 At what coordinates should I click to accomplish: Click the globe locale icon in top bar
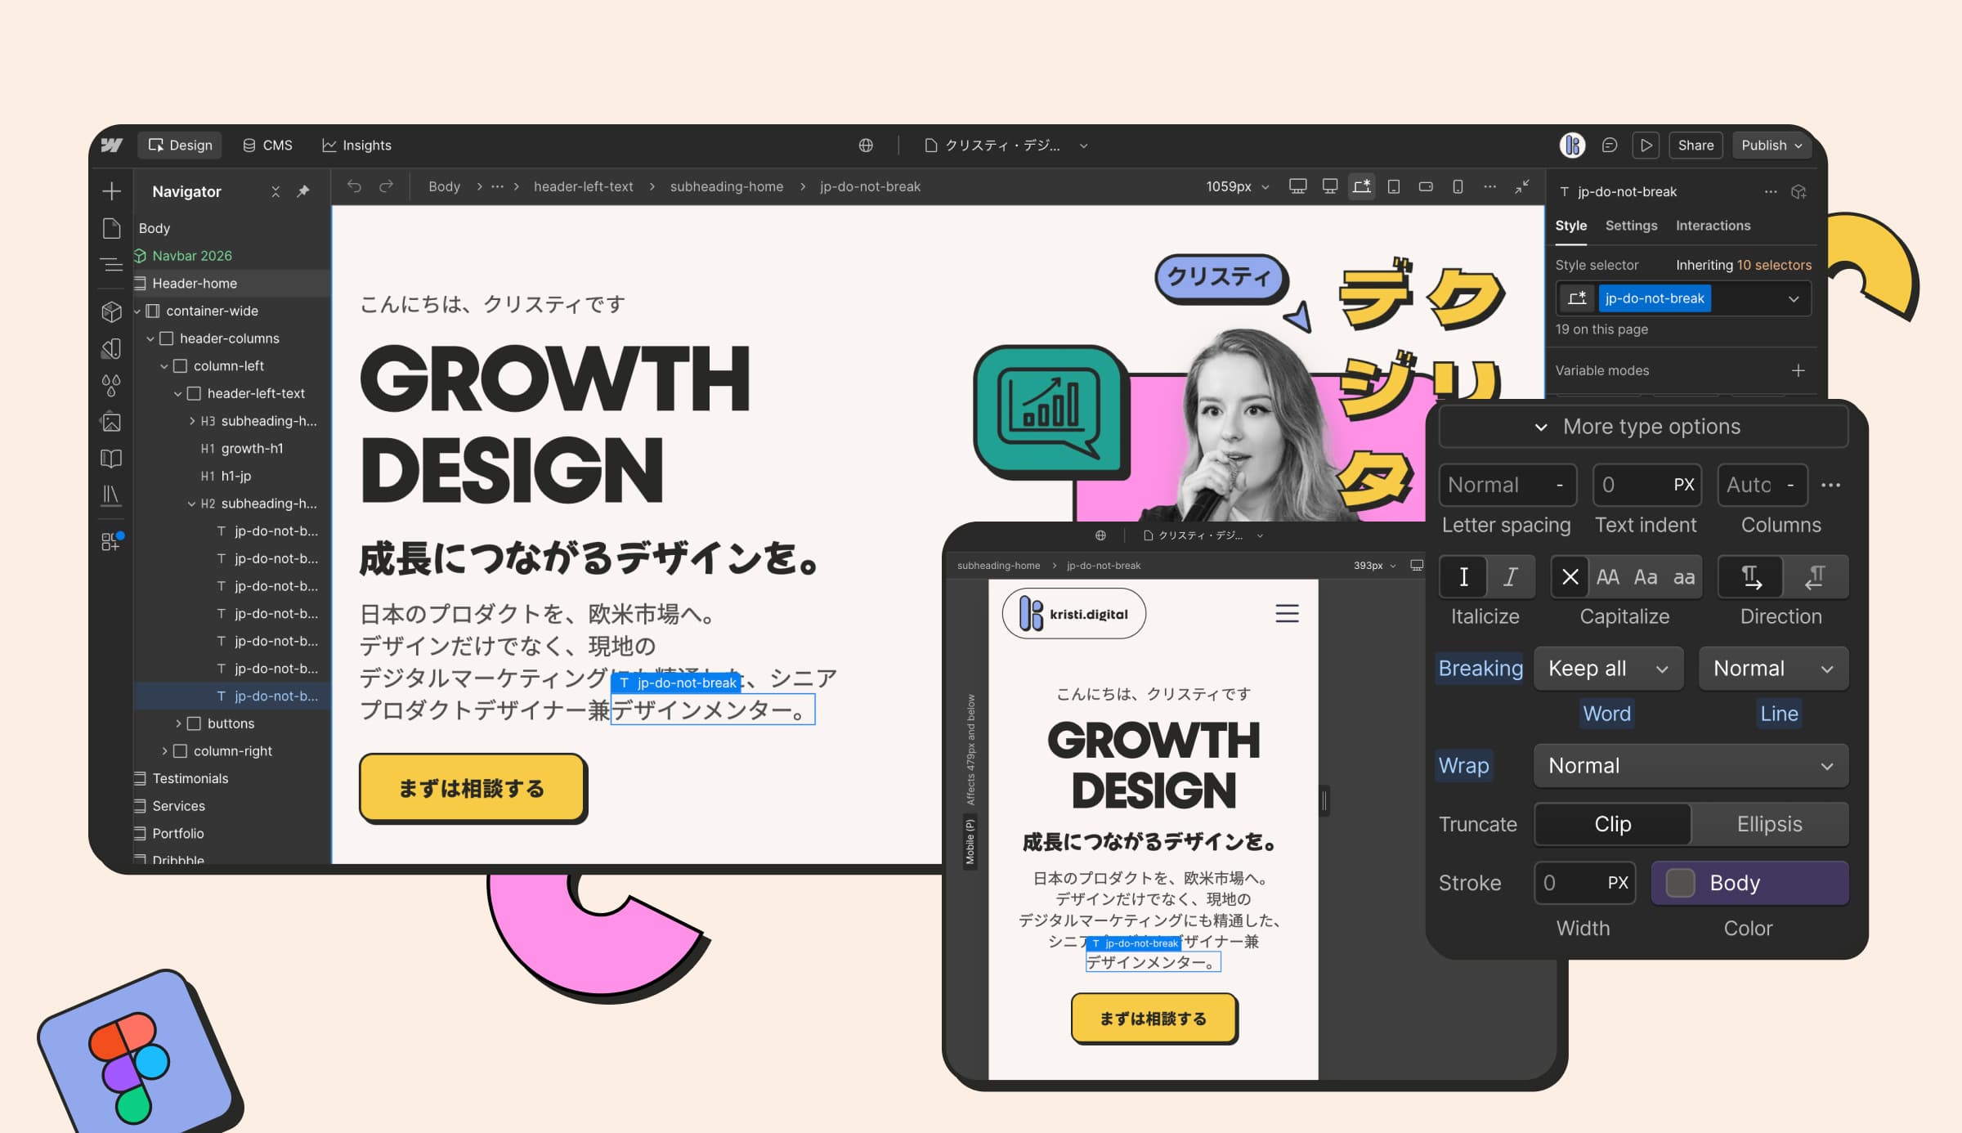tap(866, 146)
